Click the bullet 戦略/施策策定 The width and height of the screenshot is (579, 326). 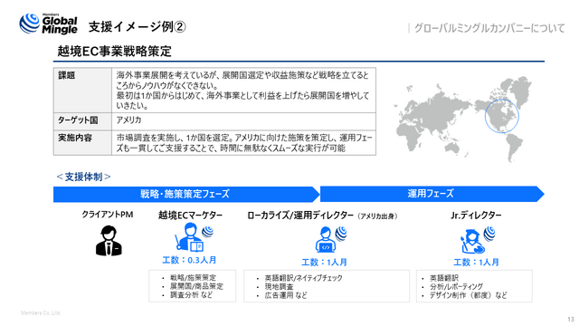pos(193,278)
